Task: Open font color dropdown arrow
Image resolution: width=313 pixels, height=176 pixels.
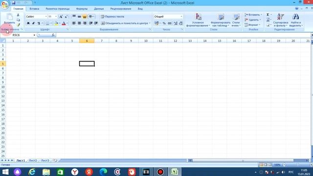Action: click(x=67, y=23)
